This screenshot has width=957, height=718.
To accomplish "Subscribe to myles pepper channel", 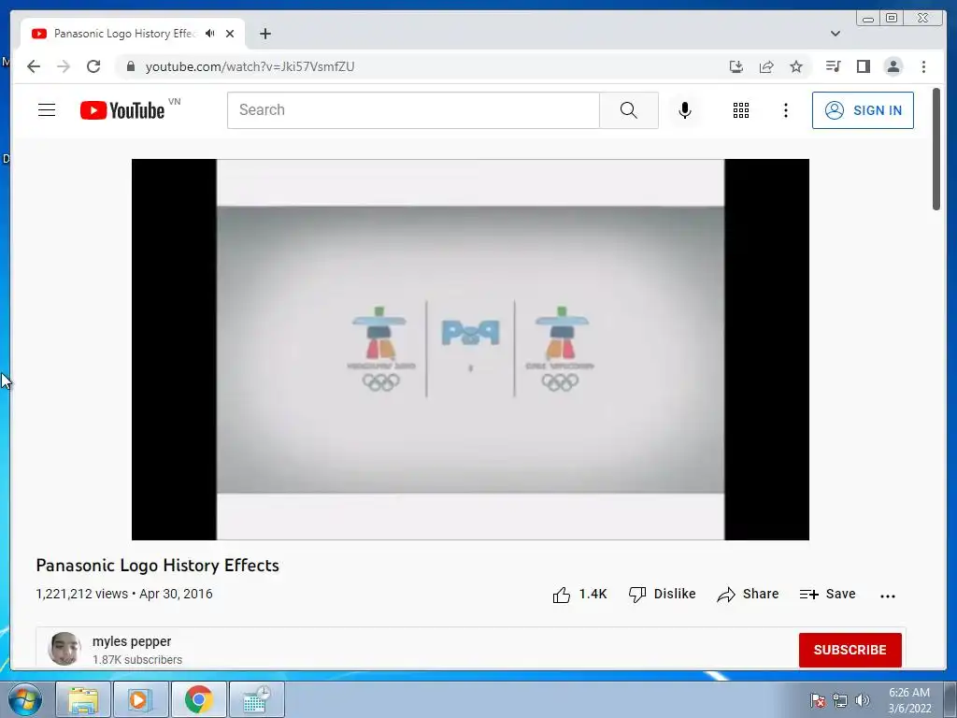I will (x=850, y=650).
